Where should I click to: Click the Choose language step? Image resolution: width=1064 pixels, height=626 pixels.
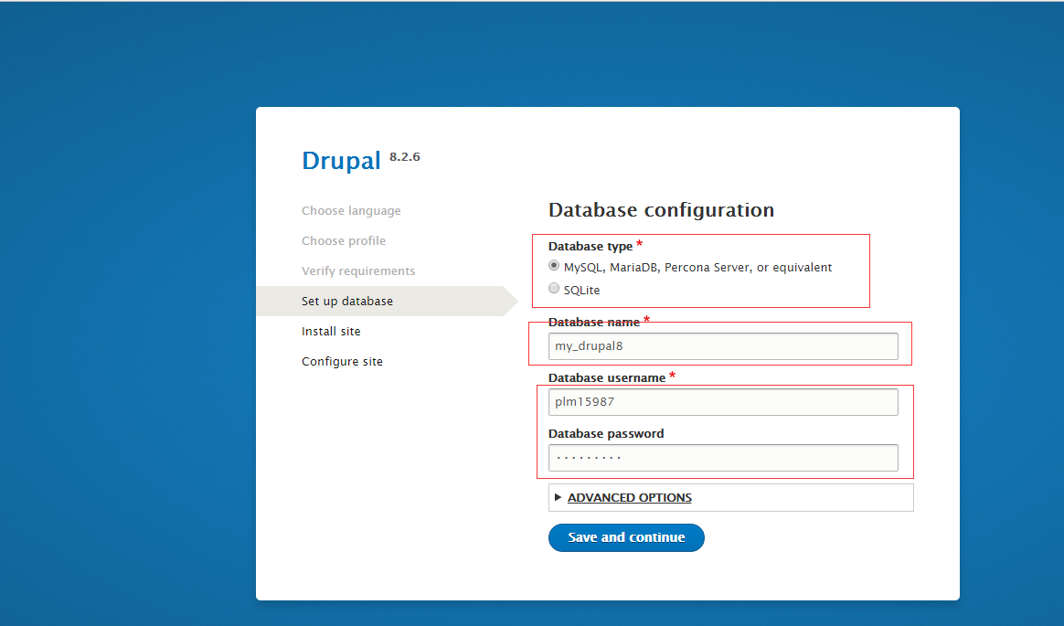coord(351,211)
